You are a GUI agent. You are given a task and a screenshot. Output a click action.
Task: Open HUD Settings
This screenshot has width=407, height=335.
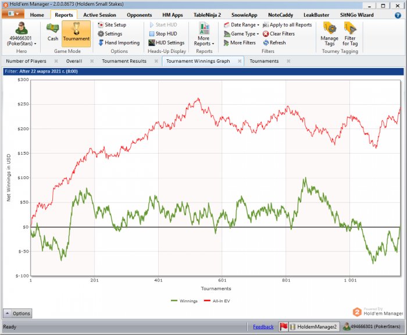point(166,42)
